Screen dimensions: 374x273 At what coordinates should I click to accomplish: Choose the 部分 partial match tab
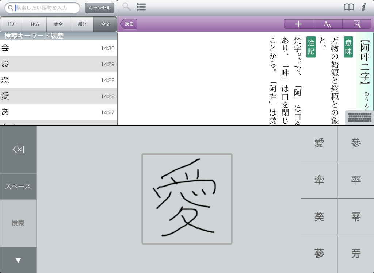(82, 24)
